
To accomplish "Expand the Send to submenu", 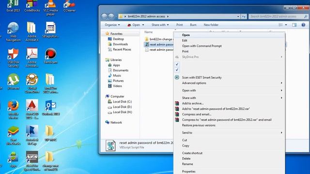I will pos(229,133).
